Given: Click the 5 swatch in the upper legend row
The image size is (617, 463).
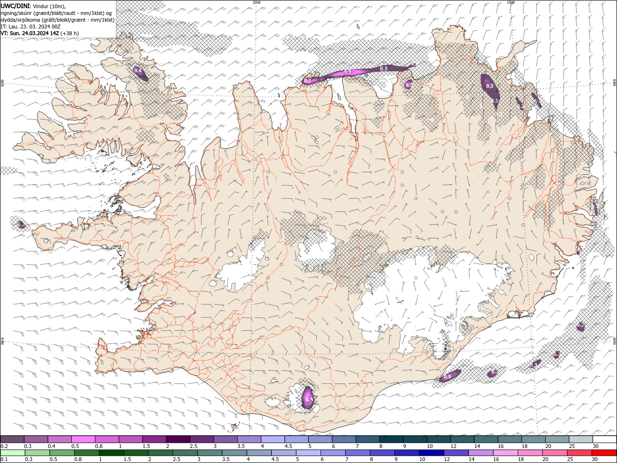Looking at the screenshot, I should pyautogui.click(x=320, y=439).
